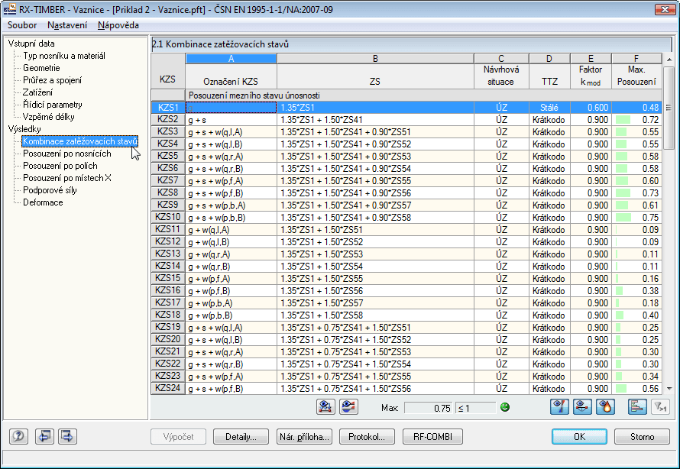The image size is (680, 469).
Task: Toggle the colored result bars icon
Action: click(x=637, y=407)
